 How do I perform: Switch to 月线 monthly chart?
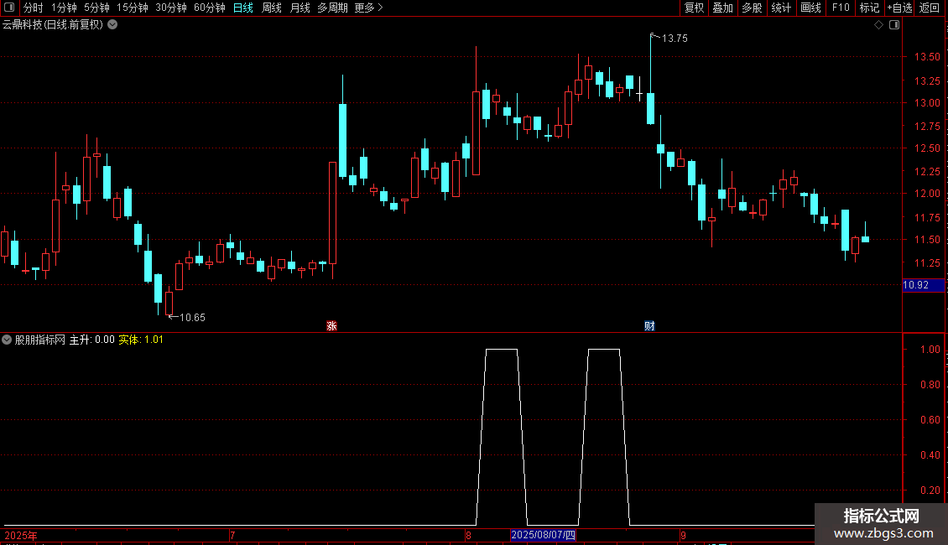coord(300,8)
